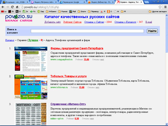Open the Отзывы о Сайтах link
Screen dimensions: 168x126
(94, 22)
